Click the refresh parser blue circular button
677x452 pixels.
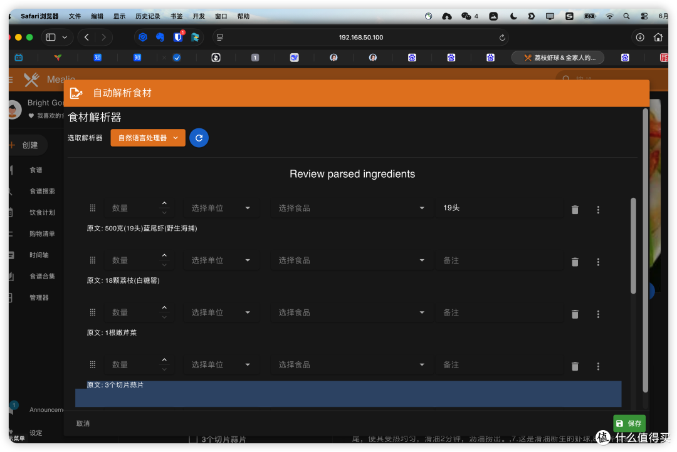[x=199, y=138]
